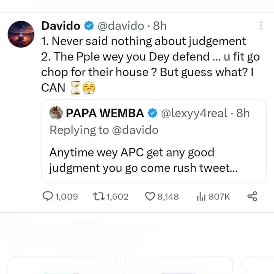Click the Davido display name
The image size is (274, 274).
point(60,26)
